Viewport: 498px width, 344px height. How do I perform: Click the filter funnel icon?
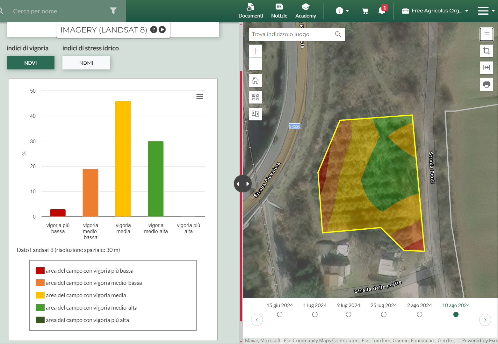[x=113, y=11]
